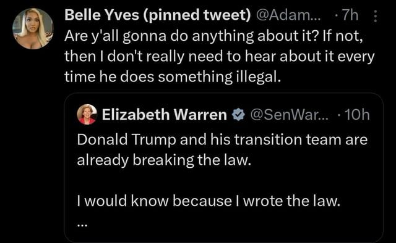
Task: Click "I would know because I wrote" sentence
Action: pos(209,200)
